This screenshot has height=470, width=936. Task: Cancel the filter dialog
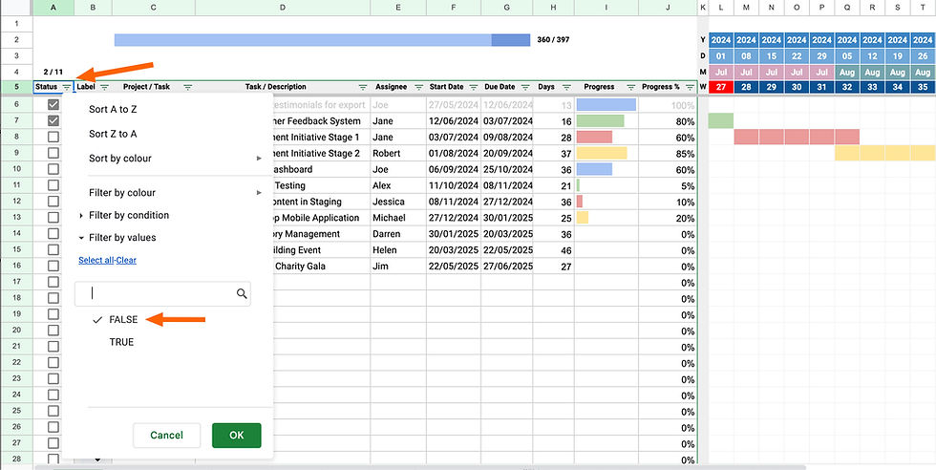[x=166, y=436]
